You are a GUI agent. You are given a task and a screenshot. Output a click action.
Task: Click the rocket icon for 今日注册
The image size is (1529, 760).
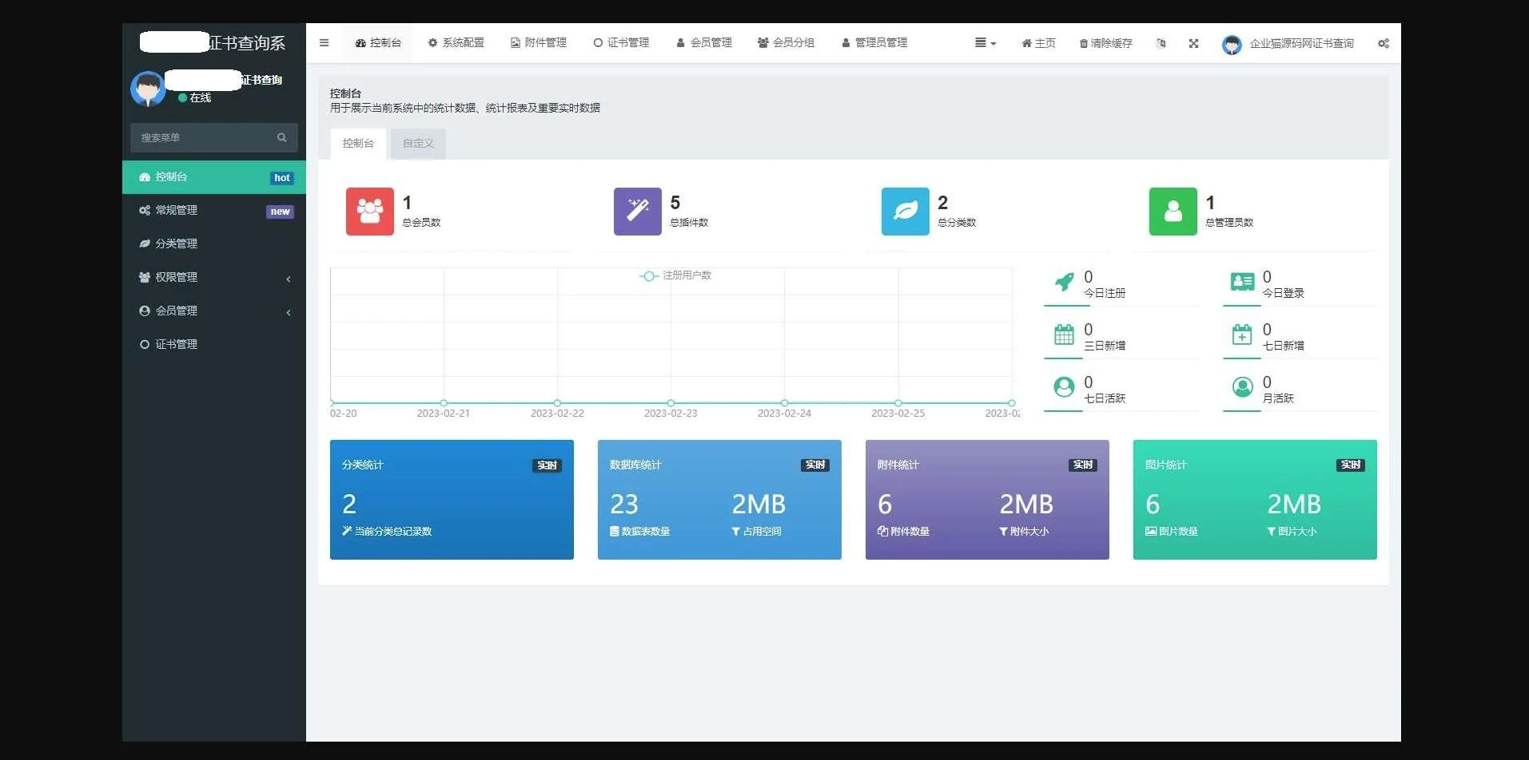pos(1064,283)
